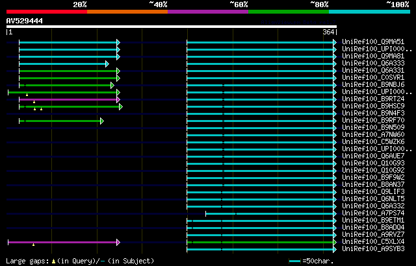416x266 pixels.
Task: Click the yellow gap triangle icon in the legend
Action: [53, 261]
